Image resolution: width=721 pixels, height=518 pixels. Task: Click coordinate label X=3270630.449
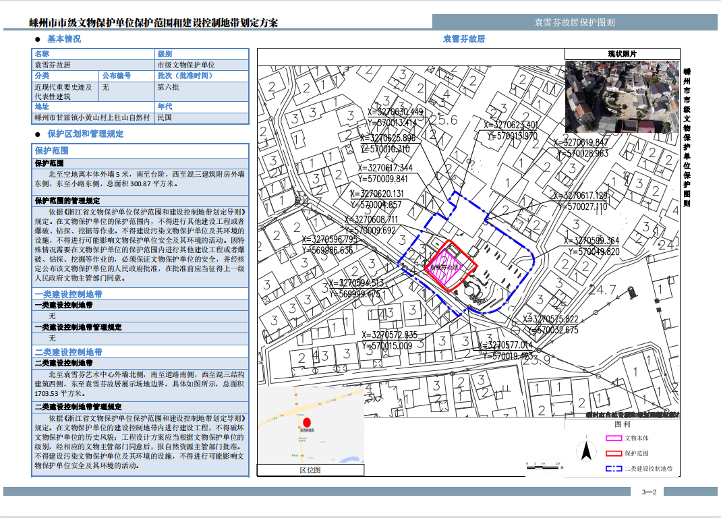point(395,112)
